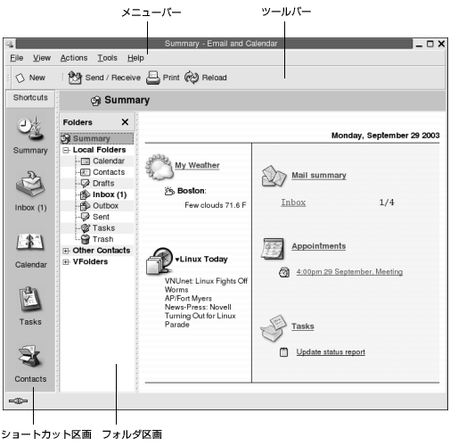The width and height of the screenshot is (450, 446).
Task: Click the Boston weather condition icon
Action: click(x=169, y=191)
